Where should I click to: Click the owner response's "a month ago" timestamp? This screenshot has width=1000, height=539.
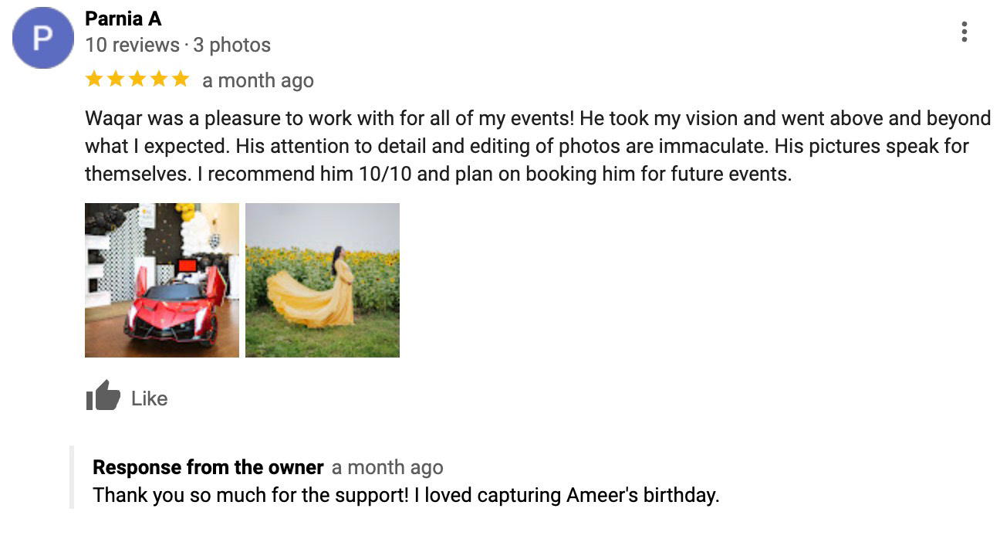point(387,467)
